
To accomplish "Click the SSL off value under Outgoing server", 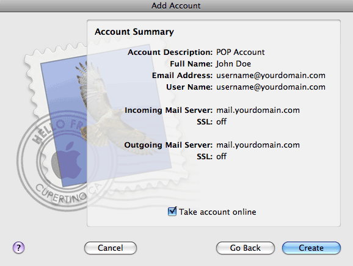I will tap(221, 157).
